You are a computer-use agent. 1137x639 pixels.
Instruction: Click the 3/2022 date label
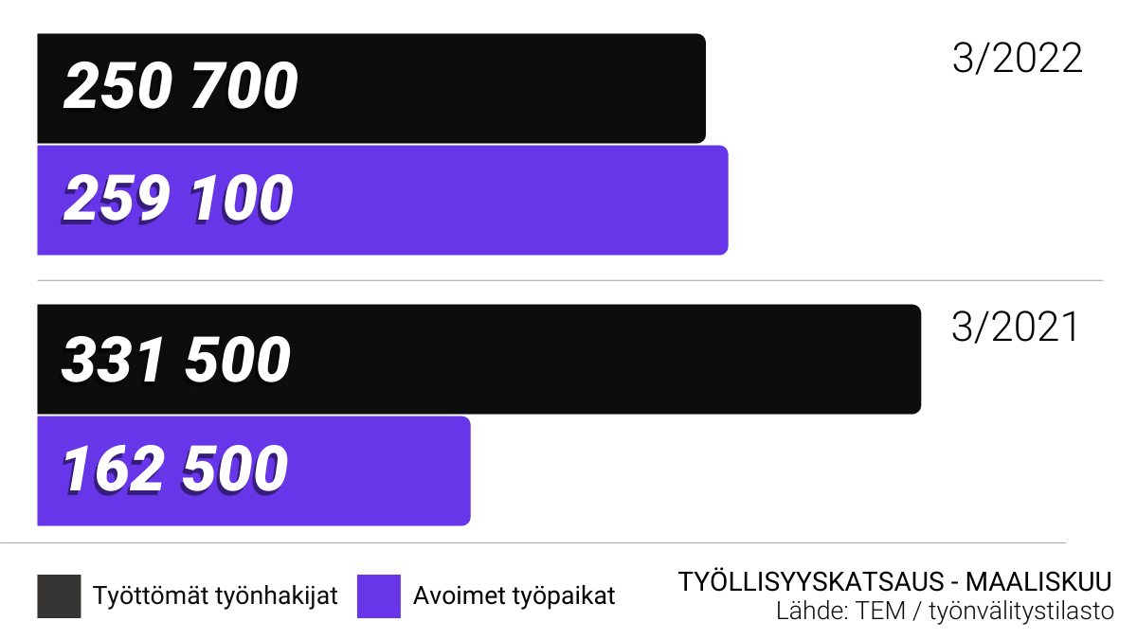click(1018, 59)
